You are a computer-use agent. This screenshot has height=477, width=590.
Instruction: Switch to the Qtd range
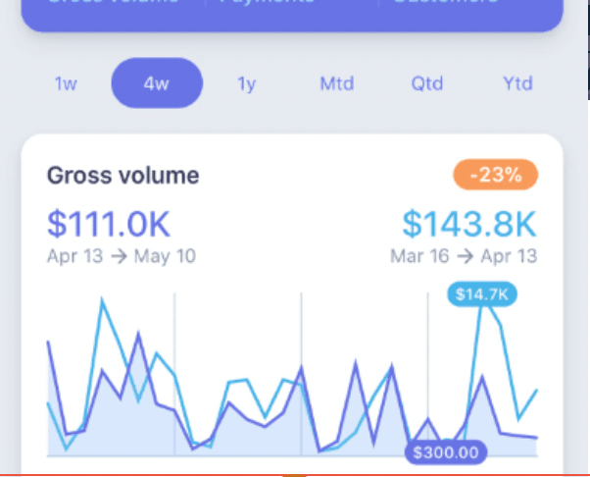coord(427,83)
